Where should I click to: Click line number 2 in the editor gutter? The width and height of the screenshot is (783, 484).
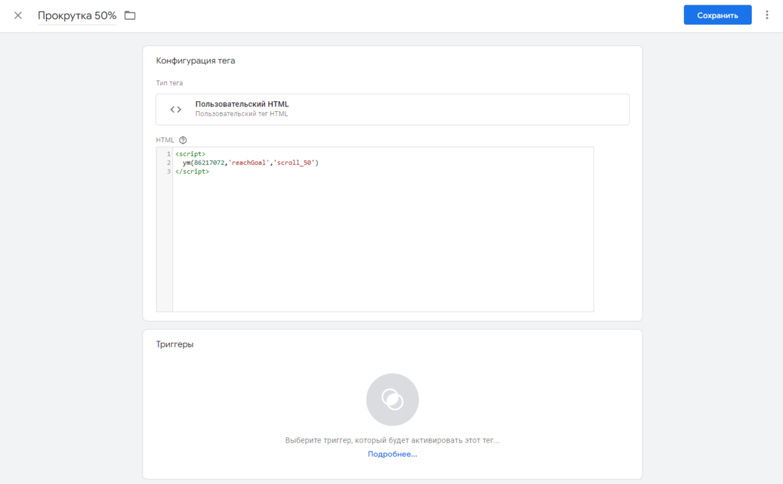pos(169,162)
